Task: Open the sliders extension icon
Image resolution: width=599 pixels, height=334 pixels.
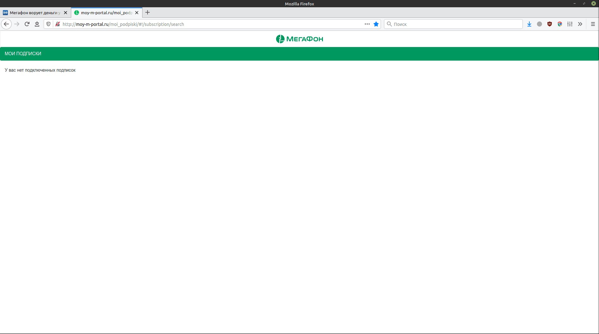Action: pos(570,24)
